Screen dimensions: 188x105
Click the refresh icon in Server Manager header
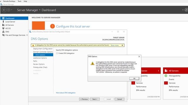point(186,10)
